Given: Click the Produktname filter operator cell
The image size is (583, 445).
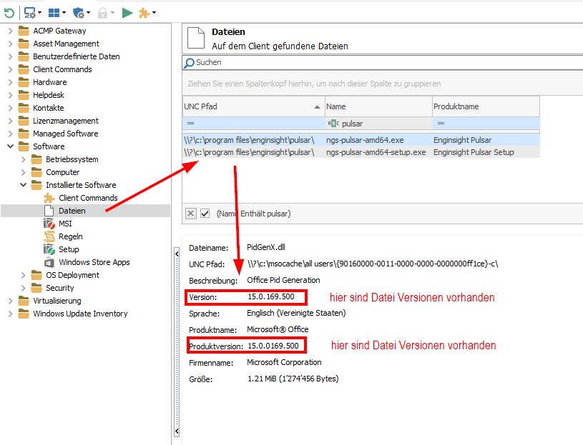Looking at the screenshot, I should 441,124.
